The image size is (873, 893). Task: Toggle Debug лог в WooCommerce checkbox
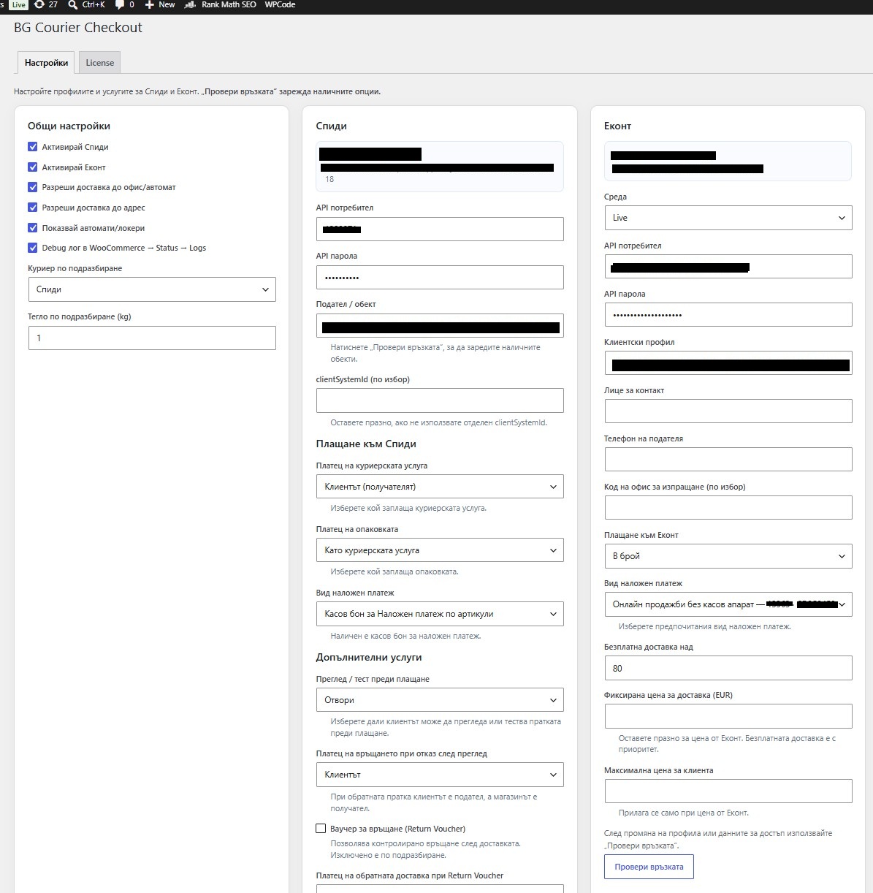(x=33, y=248)
